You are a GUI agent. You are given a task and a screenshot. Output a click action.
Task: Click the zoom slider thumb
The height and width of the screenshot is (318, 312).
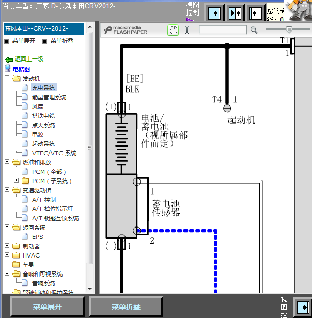click(289, 29)
